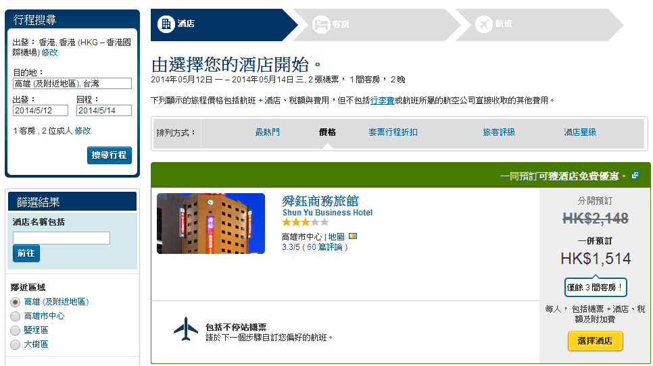Click the three-star hotel rating icon
The image size is (653, 366).
tap(305, 222)
